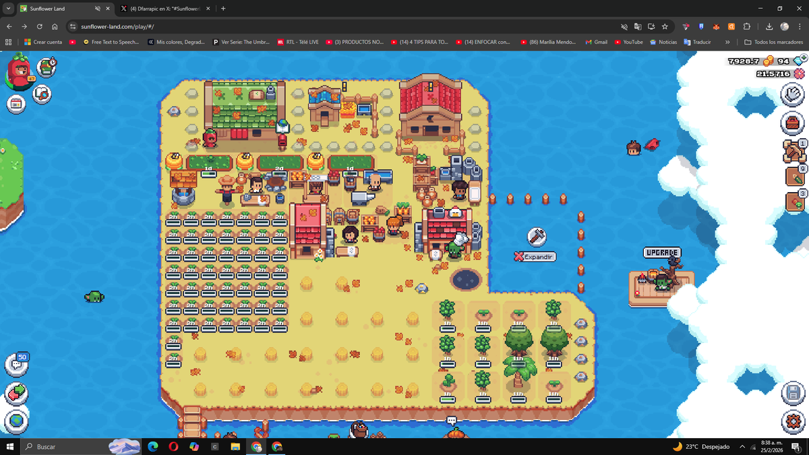
Task: Click the diamond gems plus icon
Action: 798,61
